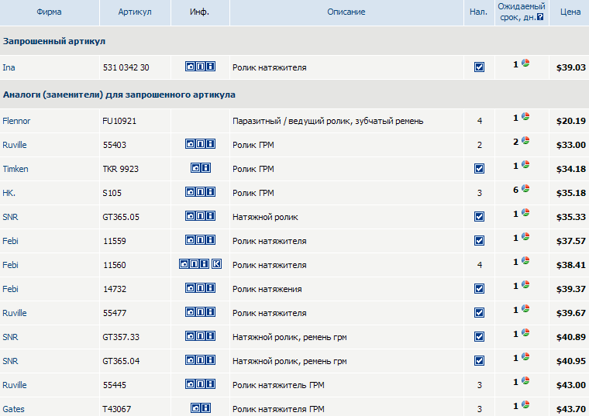
Task: Open photo camera icon for Febi 11560
Action: click(184, 264)
